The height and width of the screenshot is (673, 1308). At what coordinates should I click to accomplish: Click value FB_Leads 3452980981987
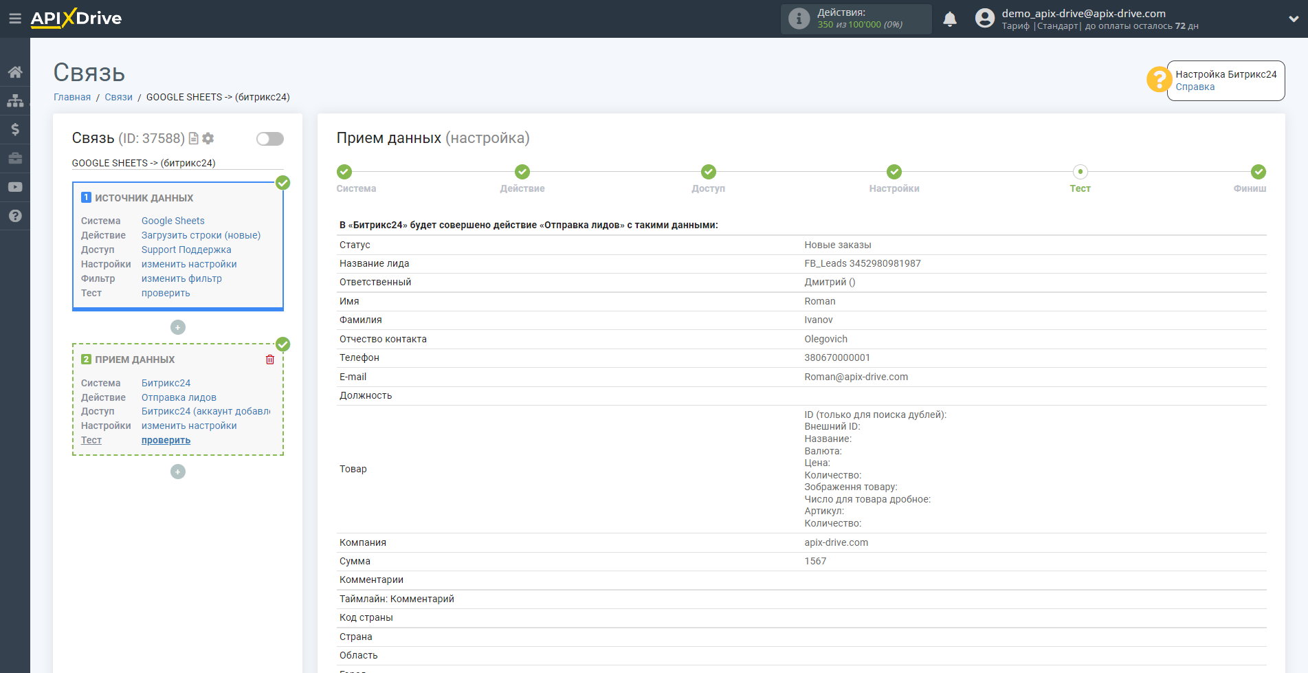pyautogui.click(x=862, y=263)
